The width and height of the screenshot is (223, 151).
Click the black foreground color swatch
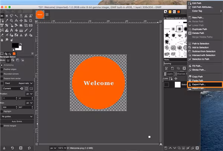click(x=15, y=45)
